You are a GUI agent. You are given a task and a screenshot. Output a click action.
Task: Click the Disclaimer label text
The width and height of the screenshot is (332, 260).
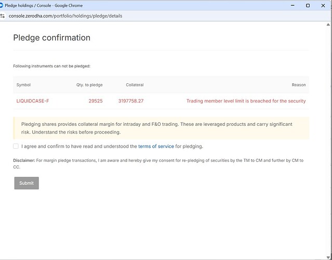coord(24,160)
